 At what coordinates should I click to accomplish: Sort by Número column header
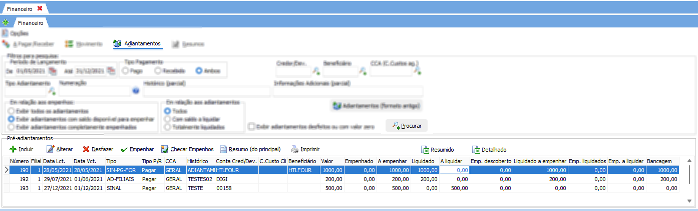[19, 162]
